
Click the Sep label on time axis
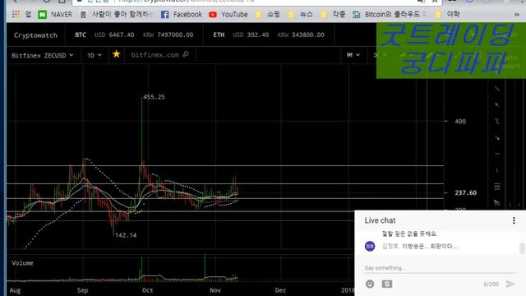click(x=82, y=290)
